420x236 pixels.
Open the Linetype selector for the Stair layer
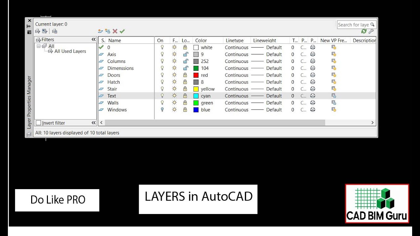(237, 89)
